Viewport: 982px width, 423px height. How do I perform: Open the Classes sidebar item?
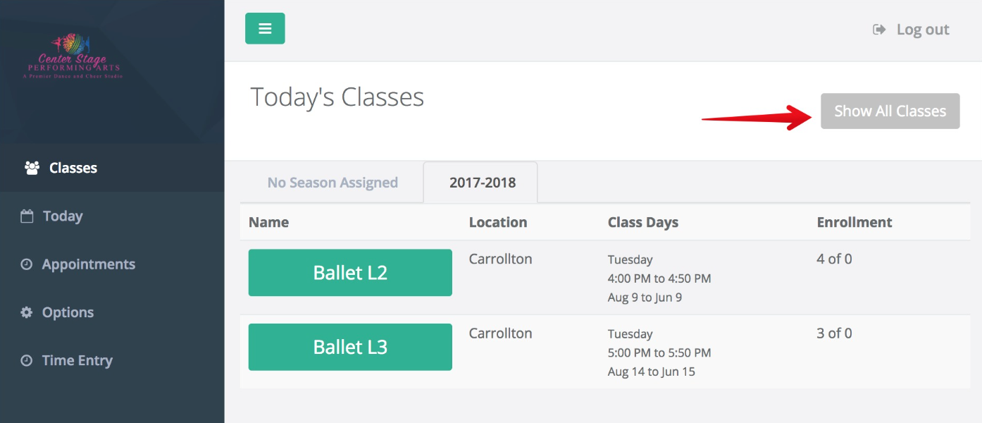(x=112, y=168)
